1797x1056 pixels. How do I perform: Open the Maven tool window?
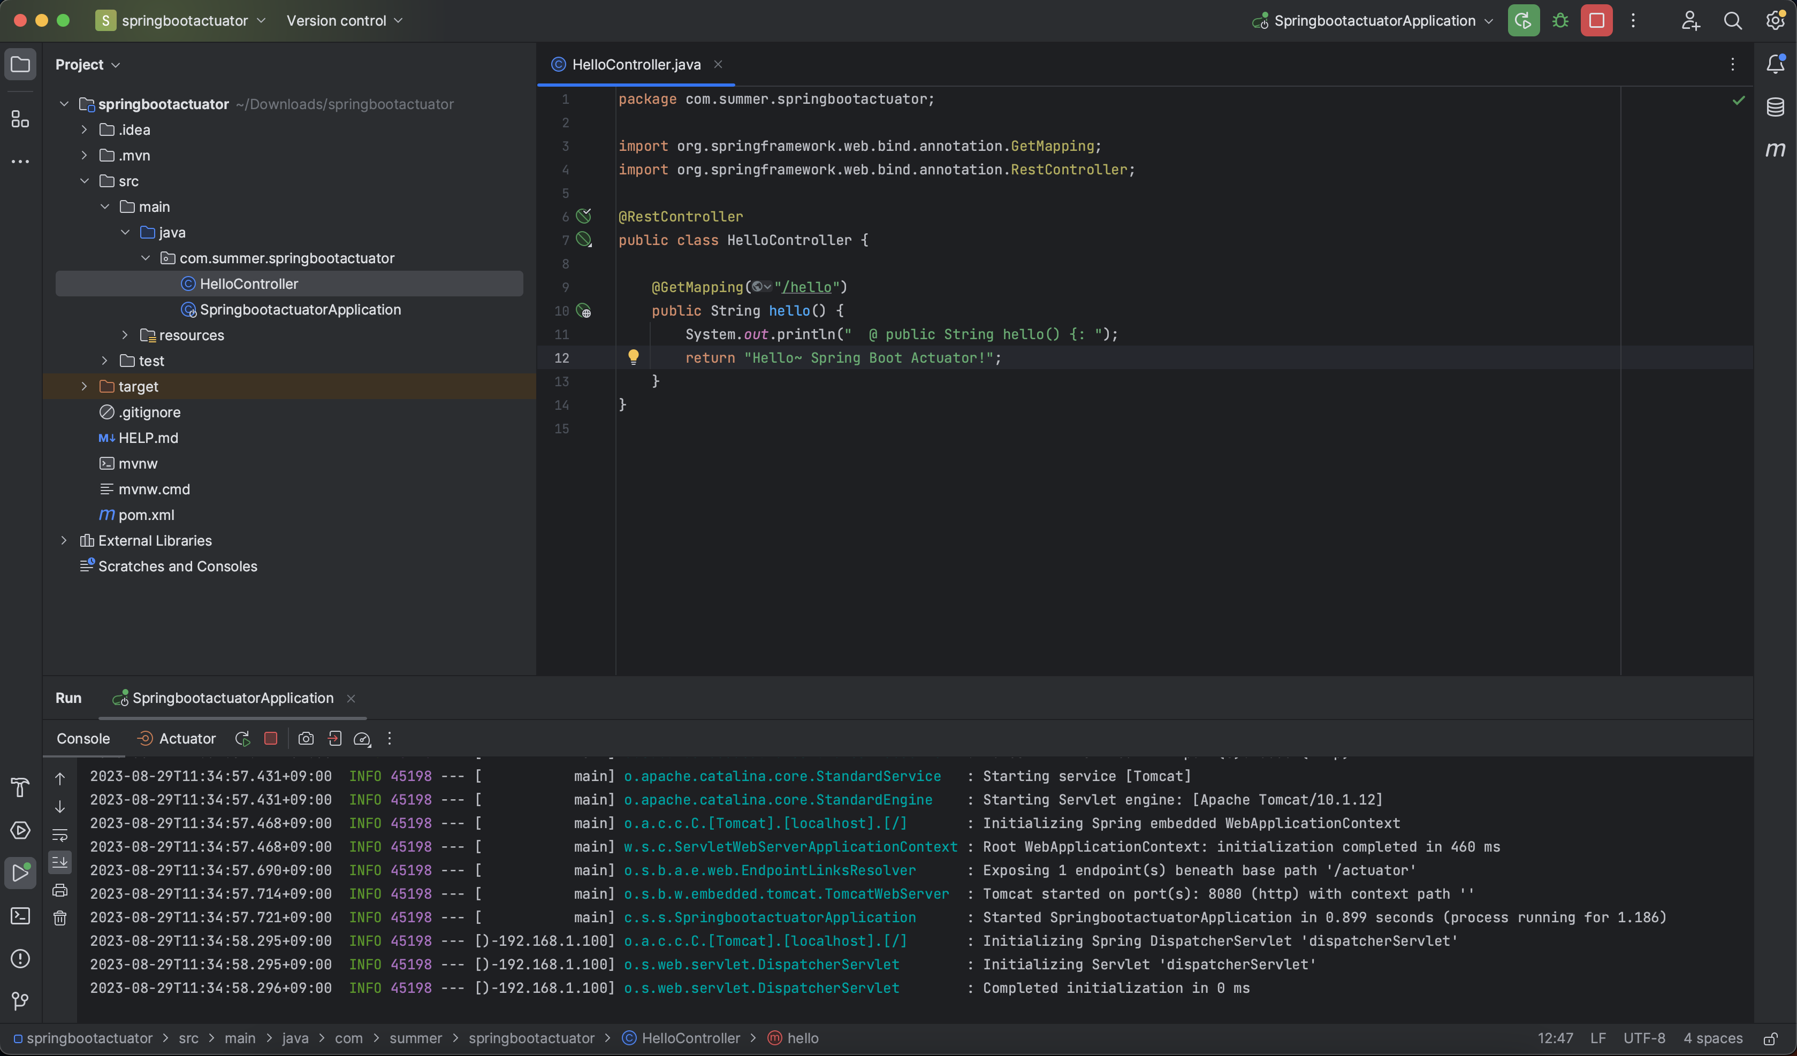pyautogui.click(x=1776, y=150)
